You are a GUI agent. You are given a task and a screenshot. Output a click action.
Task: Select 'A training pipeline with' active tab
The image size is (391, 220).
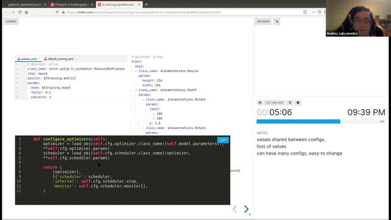point(119,4)
